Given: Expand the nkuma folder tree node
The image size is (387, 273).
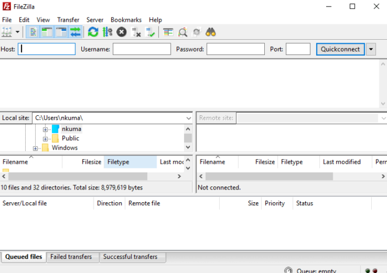Looking at the screenshot, I should pyautogui.click(x=45, y=129).
